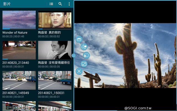
Task: Select the '20140821_150031' file name text
Action: (51, 93)
